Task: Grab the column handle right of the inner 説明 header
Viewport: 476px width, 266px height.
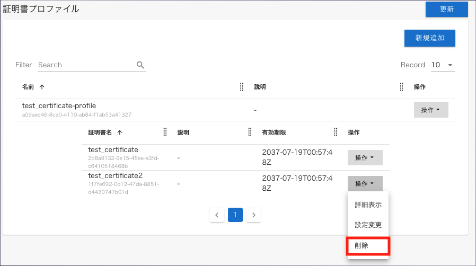Action: click(250, 132)
